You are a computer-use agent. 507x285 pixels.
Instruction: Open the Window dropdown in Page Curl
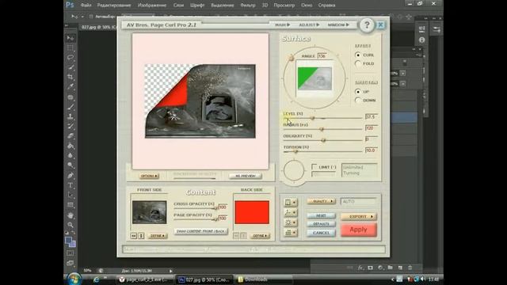338,25
